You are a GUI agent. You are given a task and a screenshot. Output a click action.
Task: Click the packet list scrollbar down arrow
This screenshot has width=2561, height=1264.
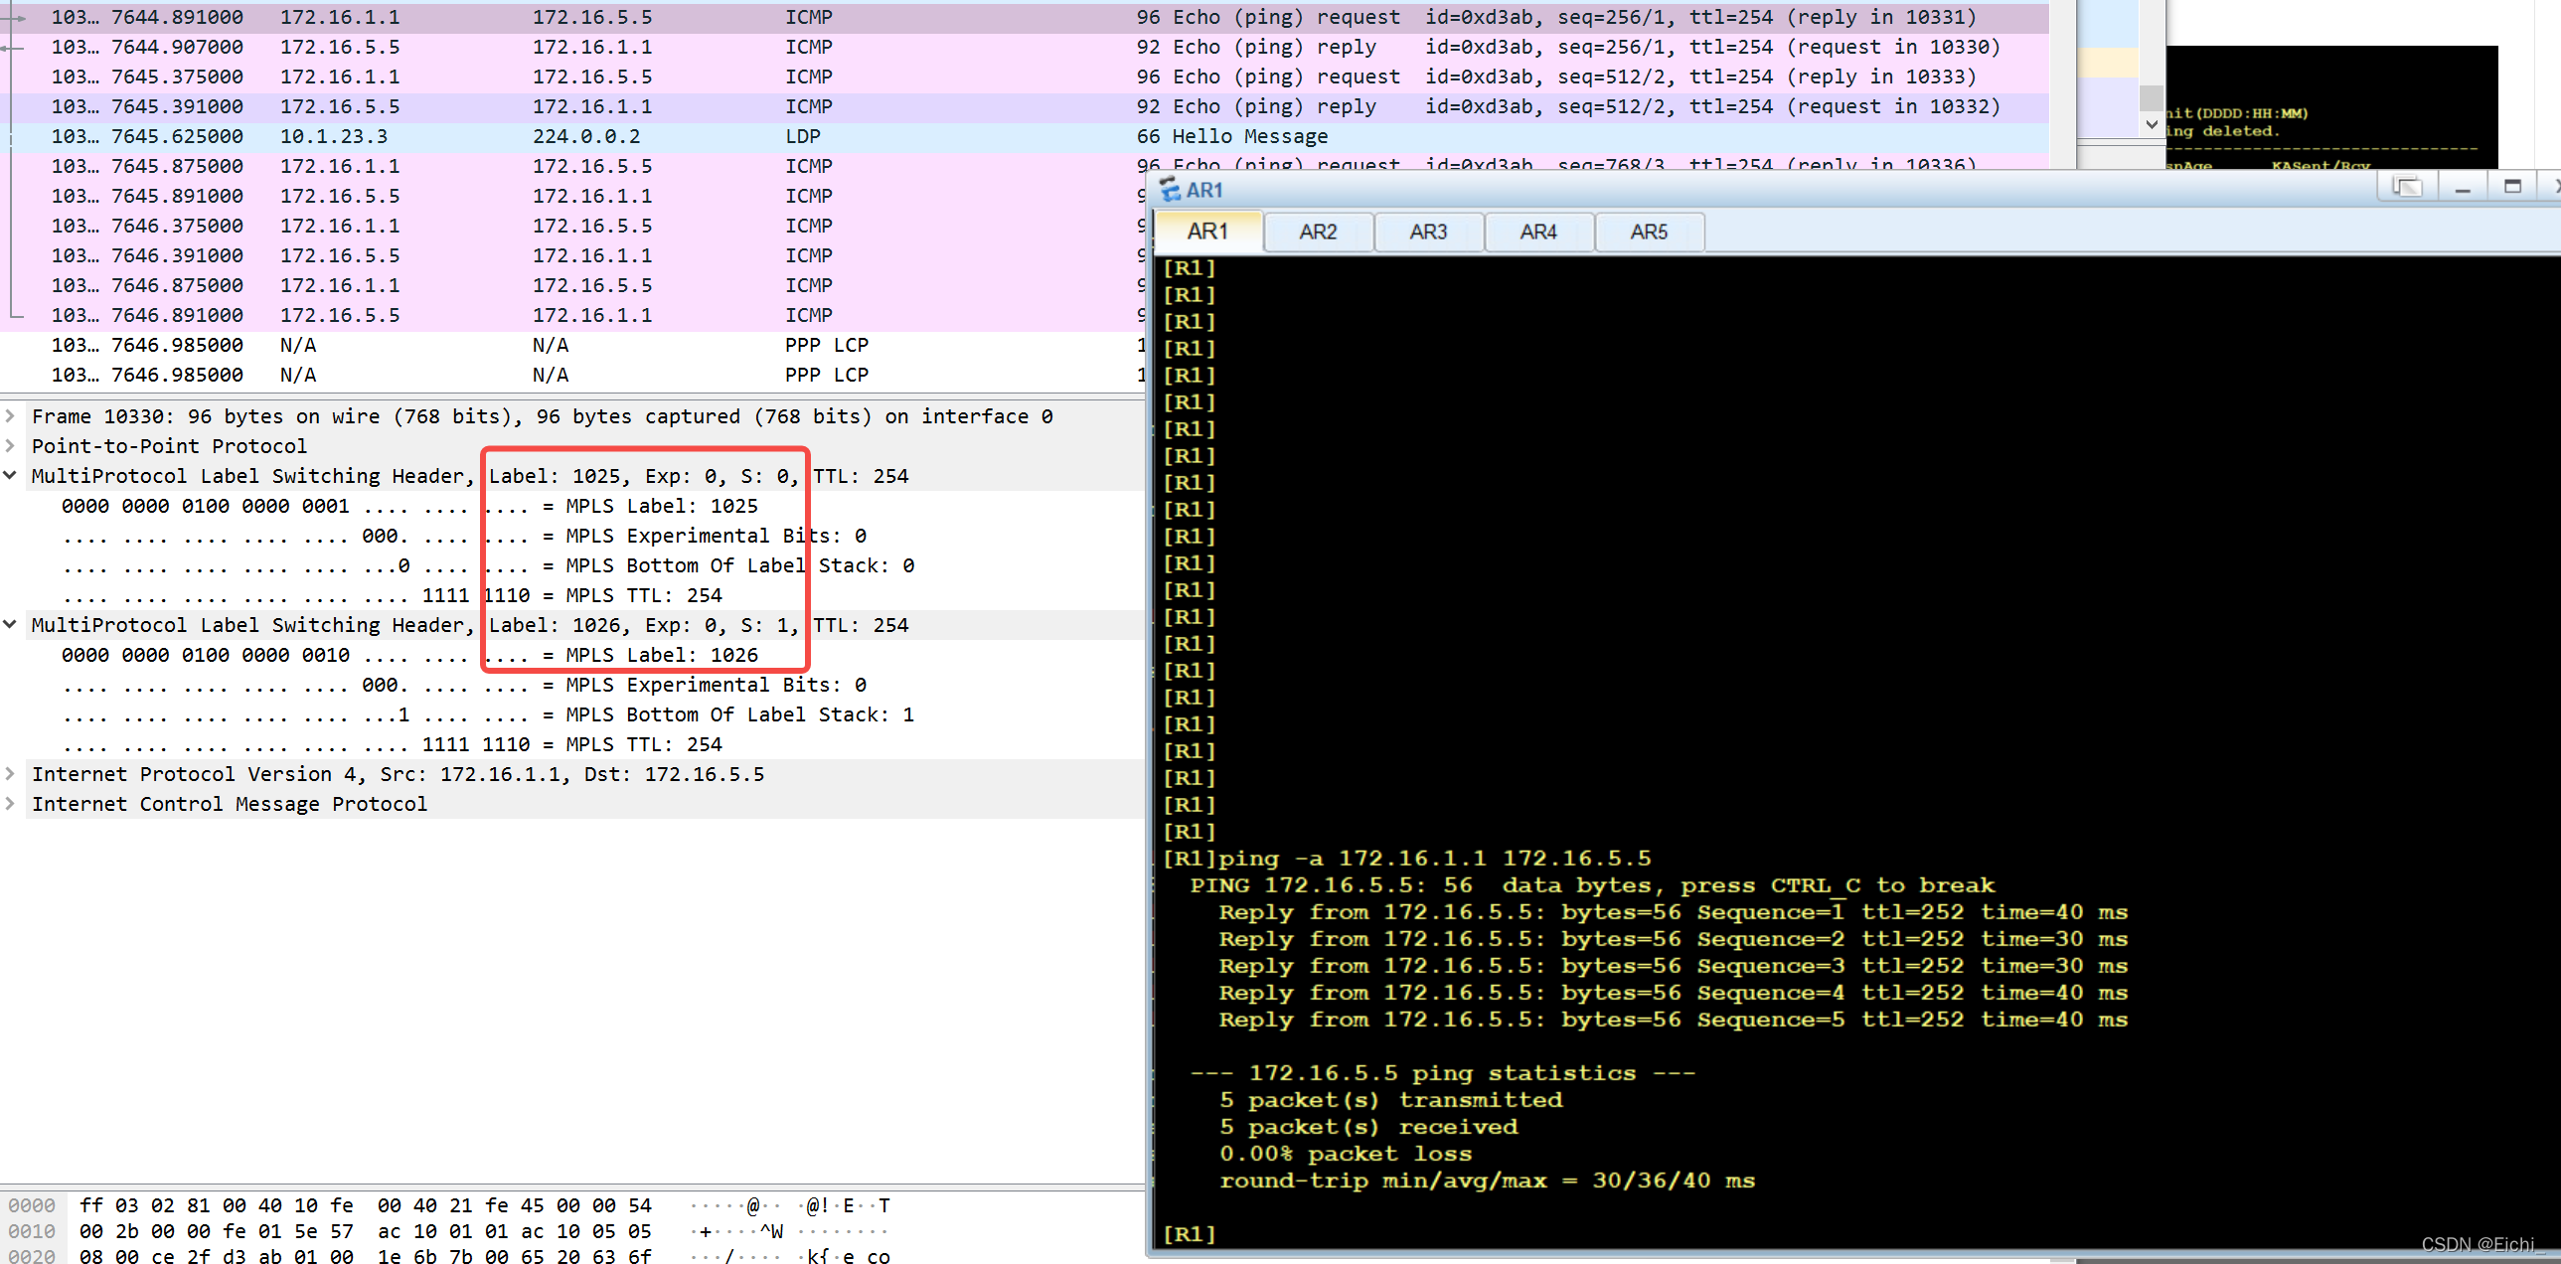click(x=2152, y=125)
